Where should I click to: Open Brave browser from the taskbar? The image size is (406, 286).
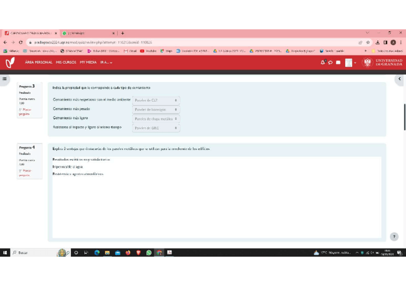click(x=138, y=253)
